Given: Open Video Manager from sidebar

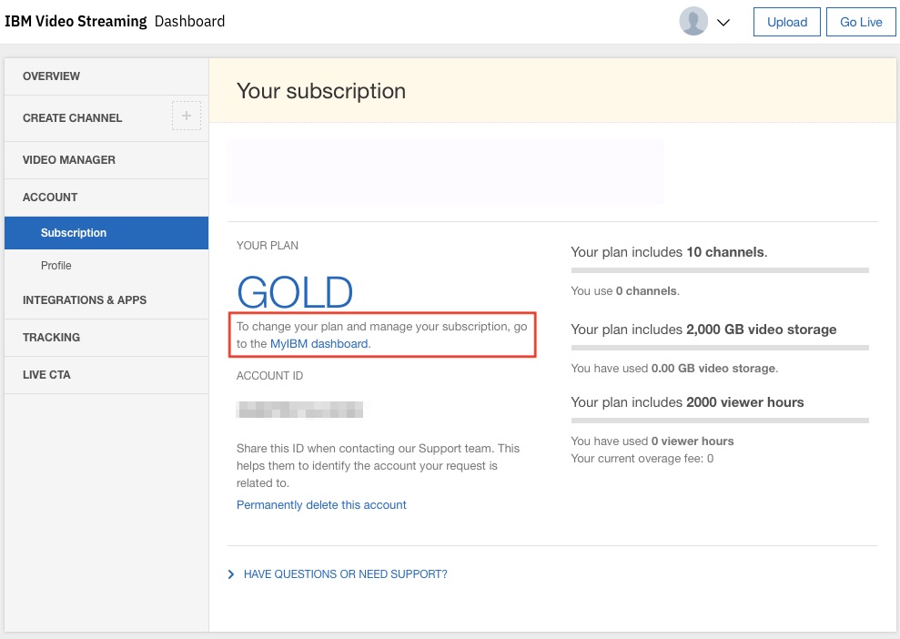Looking at the screenshot, I should (x=106, y=160).
